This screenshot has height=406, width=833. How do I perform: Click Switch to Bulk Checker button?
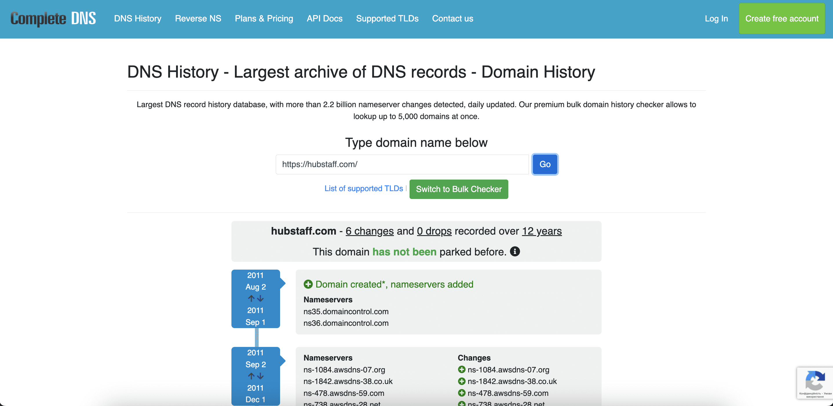[x=458, y=189]
